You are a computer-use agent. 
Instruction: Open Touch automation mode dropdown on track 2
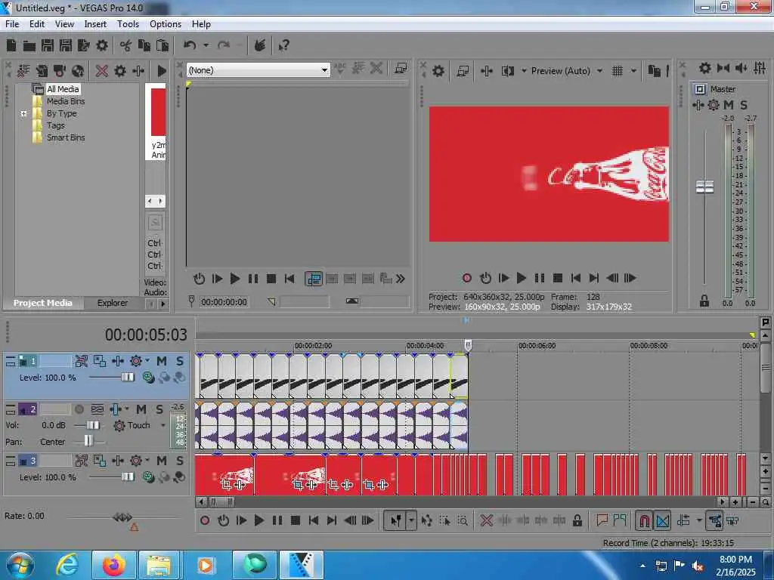point(163,425)
